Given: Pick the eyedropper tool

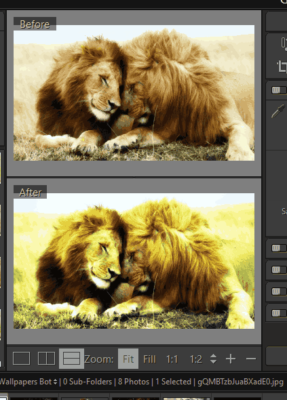Looking at the screenshot, I should tap(278, 111).
